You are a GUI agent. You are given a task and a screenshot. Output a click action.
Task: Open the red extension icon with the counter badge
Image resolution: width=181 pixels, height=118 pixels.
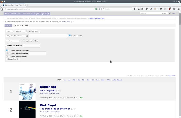coord(170,9)
